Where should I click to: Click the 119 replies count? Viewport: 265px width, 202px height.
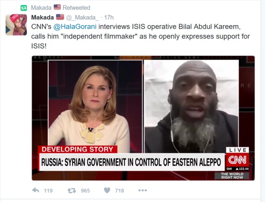pyautogui.click(x=48, y=191)
